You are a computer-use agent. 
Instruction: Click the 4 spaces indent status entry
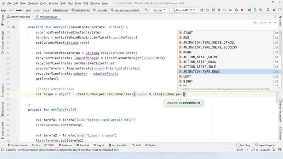coord(265,150)
